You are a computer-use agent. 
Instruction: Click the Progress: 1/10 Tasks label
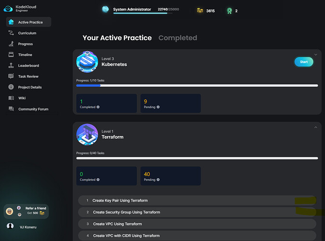pos(90,80)
